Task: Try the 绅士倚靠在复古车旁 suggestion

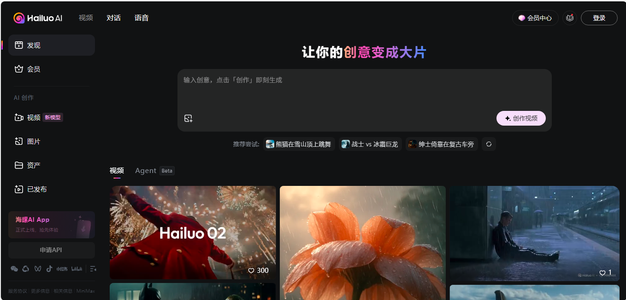Action: coord(442,144)
